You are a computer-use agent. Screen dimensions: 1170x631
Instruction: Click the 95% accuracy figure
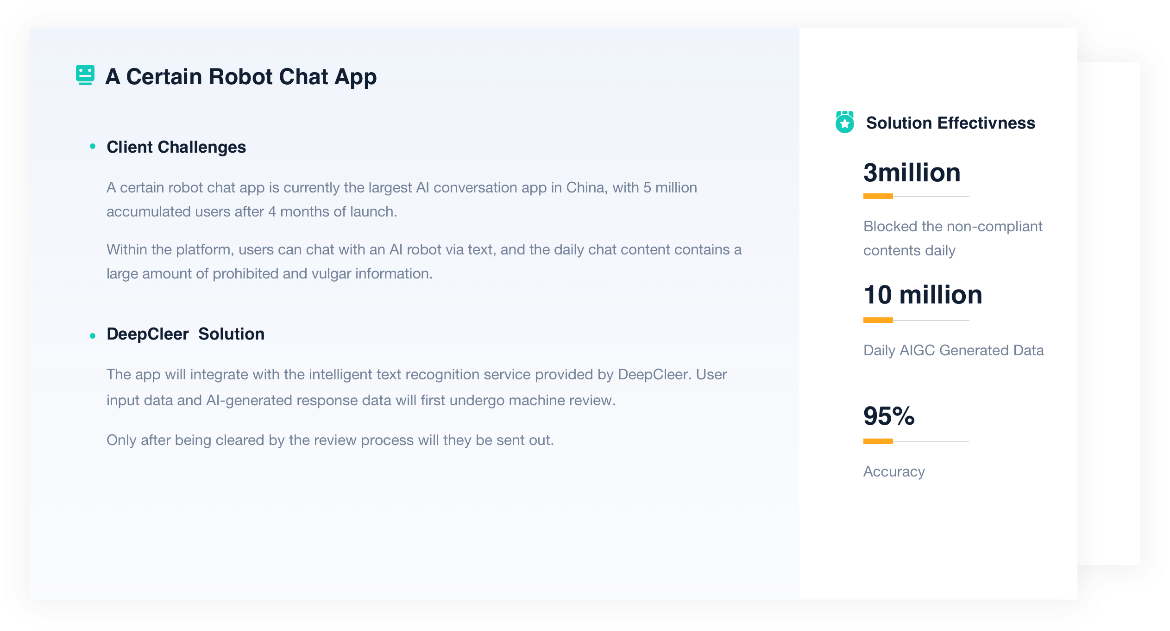tap(889, 416)
